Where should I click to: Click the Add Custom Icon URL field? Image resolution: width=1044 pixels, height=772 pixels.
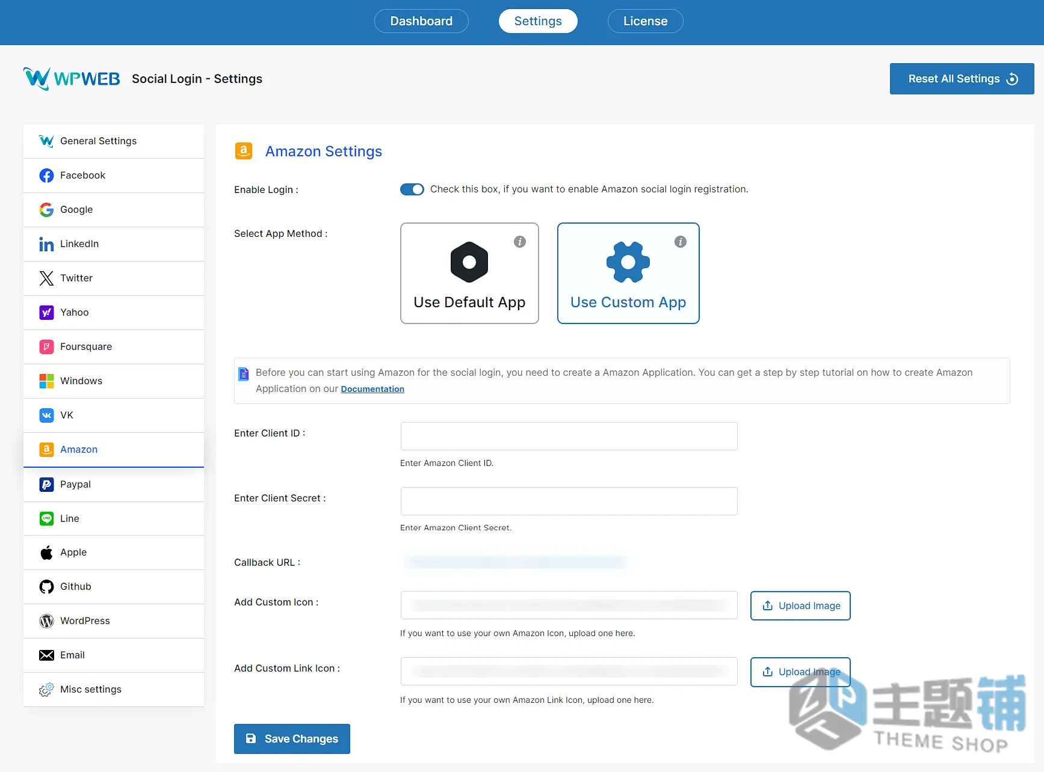click(x=569, y=605)
